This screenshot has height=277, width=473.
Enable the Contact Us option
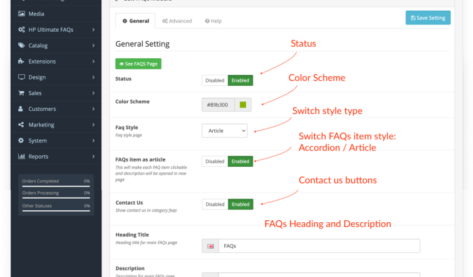(x=241, y=204)
